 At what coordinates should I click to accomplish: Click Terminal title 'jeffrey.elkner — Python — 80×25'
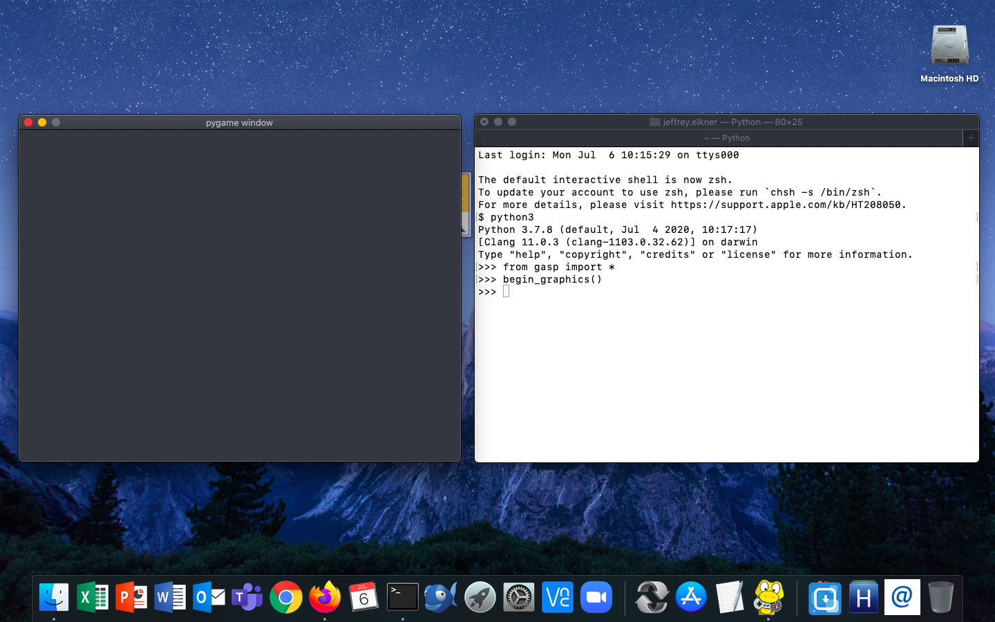click(x=732, y=122)
